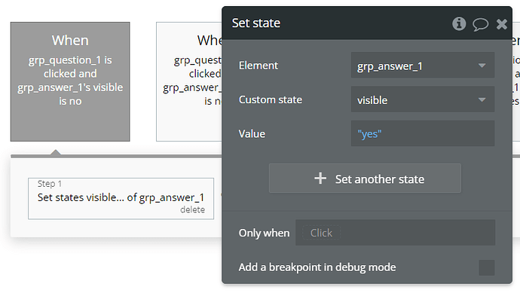
Task: Click the delete link in Step 1
Action: [x=192, y=210]
